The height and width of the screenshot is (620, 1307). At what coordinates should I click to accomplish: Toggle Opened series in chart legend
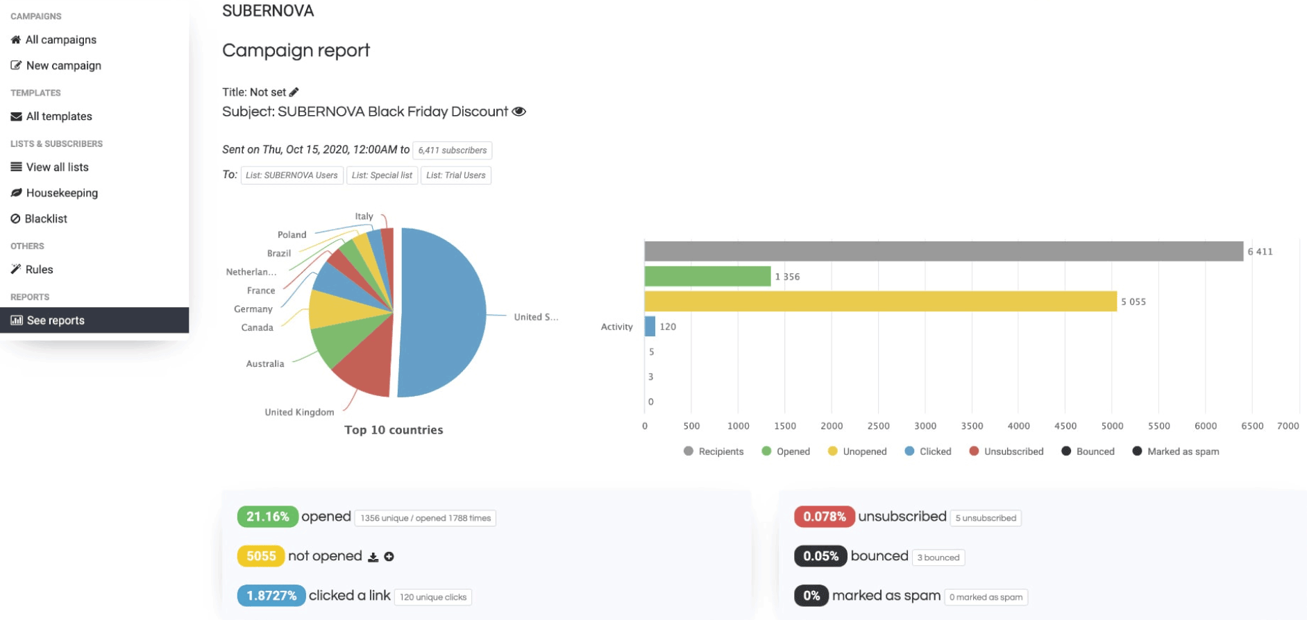coord(786,451)
